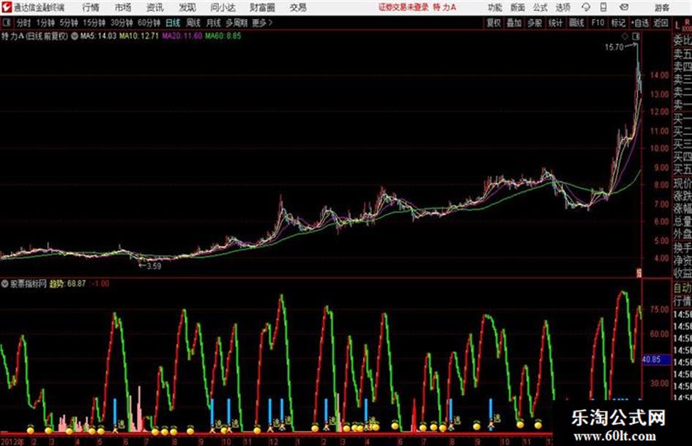Screen dimensions: 692x446
Task: Click the MA5: 14.03 label
Action: (98, 36)
